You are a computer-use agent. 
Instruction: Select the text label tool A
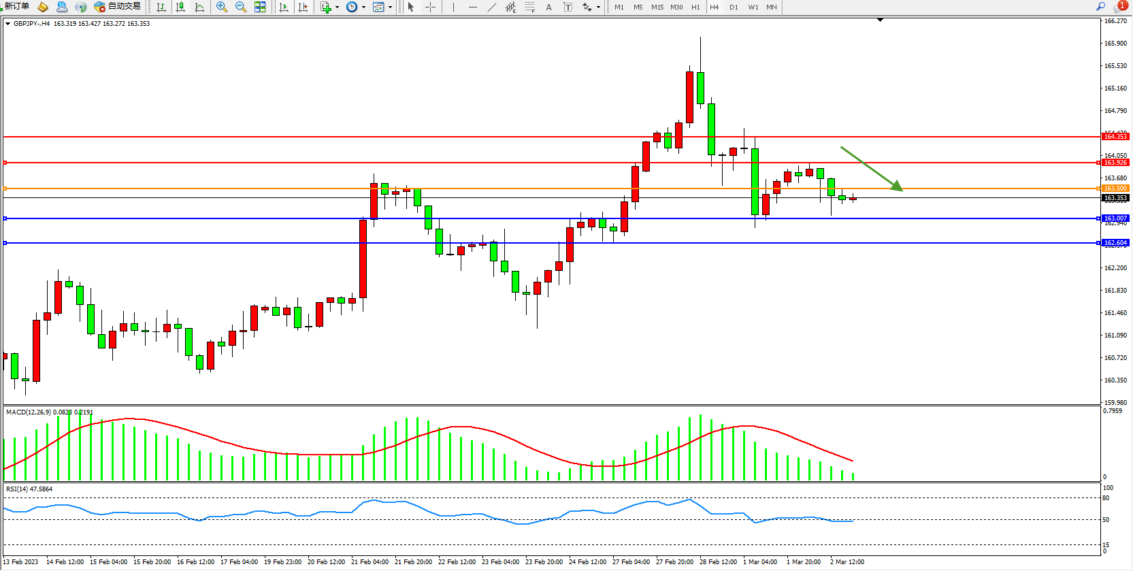tap(548, 7)
